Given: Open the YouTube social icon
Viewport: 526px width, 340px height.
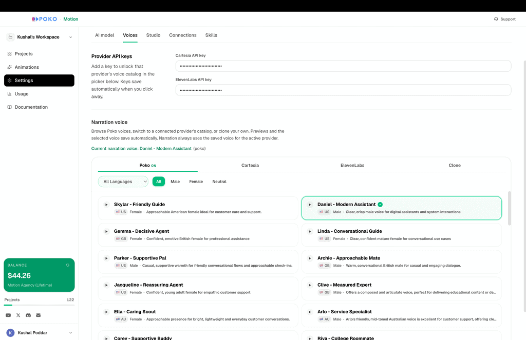Looking at the screenshot, I should pos(8,315).
